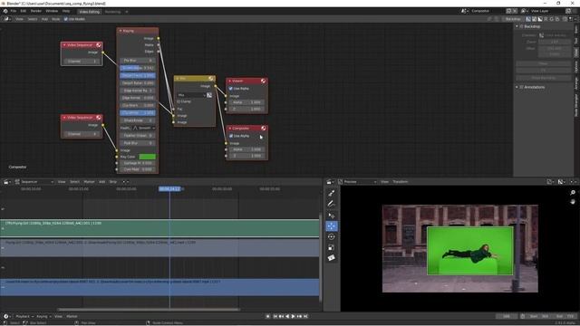Click Fit button in Backdrop panel

tap(544, 71)
